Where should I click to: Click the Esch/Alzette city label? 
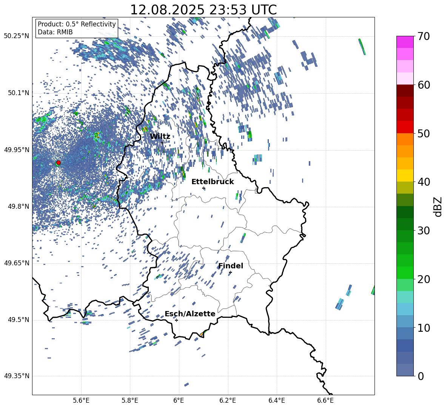190,314
